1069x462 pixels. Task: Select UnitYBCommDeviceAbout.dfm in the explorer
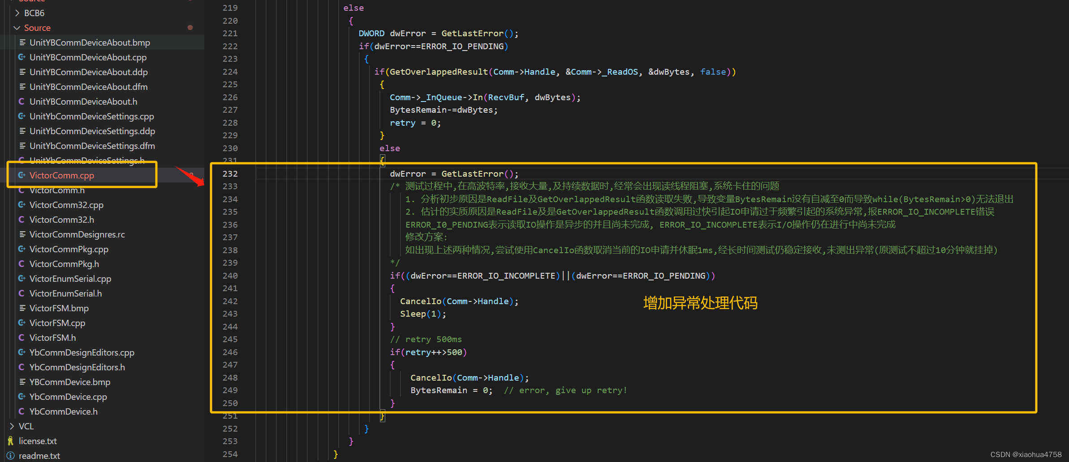[88, 87]
